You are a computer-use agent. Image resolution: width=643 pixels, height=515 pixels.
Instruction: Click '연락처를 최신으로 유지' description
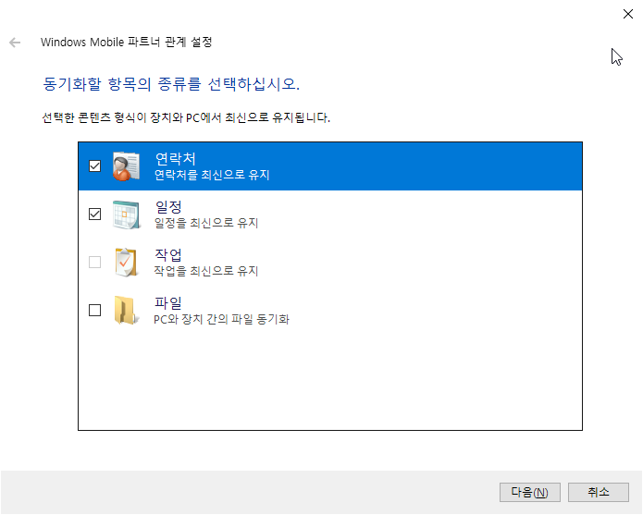[212, 175]
